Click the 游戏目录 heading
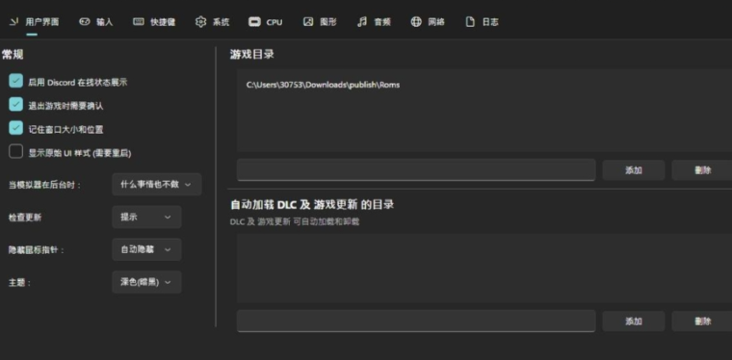Image resolution: width=732 pixels, height=360 pixels. click(252, 54)
